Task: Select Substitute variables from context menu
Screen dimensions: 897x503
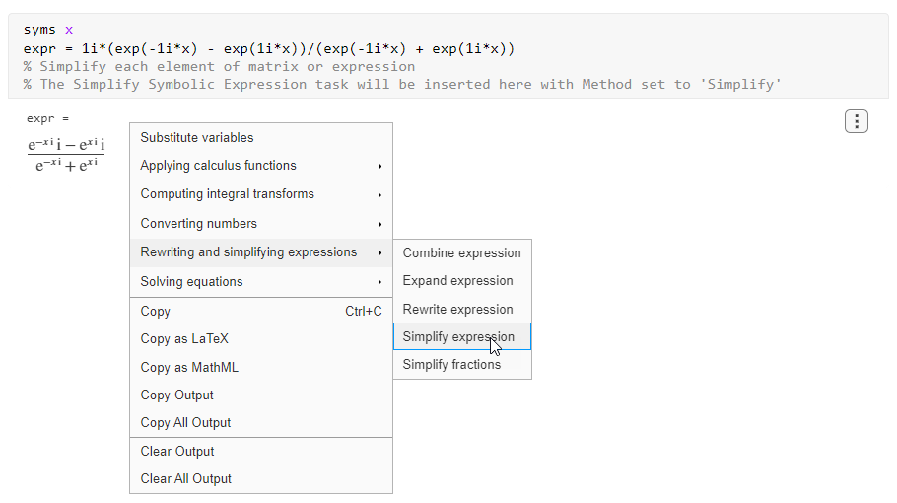Action: pos(197,138)
